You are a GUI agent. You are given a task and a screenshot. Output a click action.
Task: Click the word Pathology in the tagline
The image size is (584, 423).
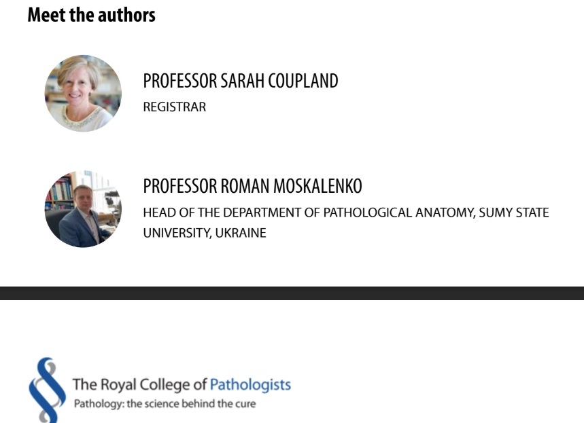pos(97,404)
